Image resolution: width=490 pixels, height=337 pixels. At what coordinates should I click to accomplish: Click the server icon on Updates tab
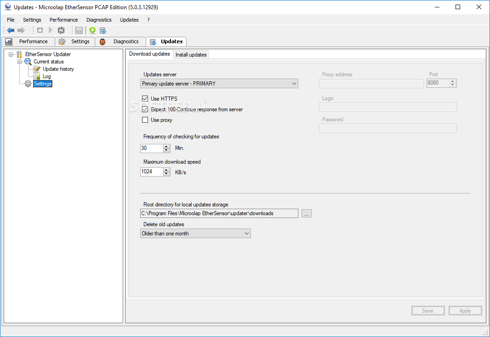tap(153, 42)
